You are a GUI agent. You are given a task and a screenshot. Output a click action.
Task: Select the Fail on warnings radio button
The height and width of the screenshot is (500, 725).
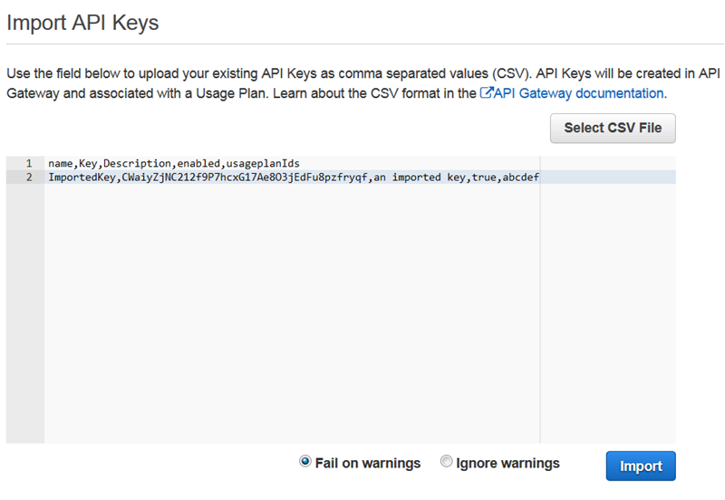click(x=304, y=462)
